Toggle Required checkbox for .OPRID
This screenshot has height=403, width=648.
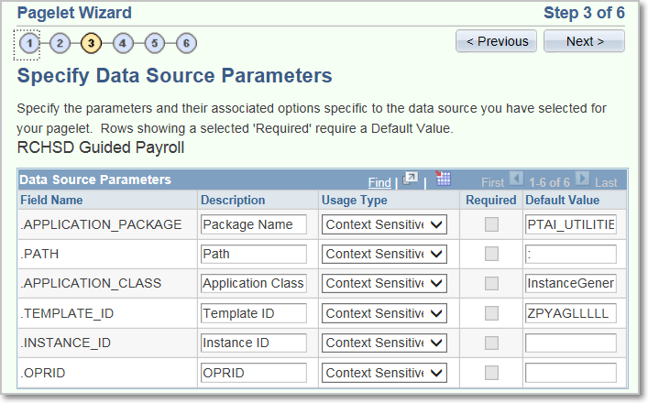[x=491, y=373]
